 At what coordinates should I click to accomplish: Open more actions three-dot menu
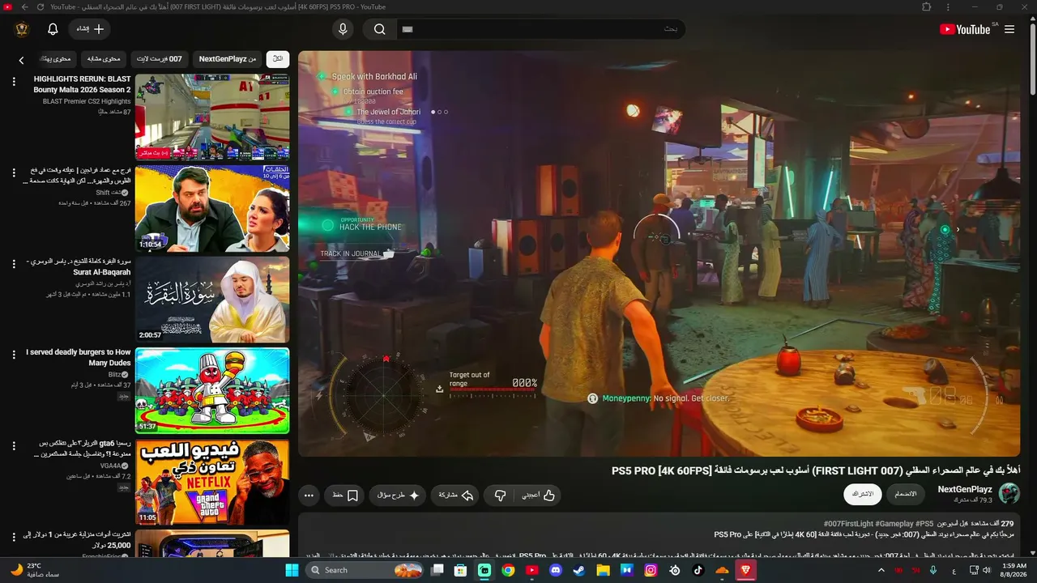point(309,496)
